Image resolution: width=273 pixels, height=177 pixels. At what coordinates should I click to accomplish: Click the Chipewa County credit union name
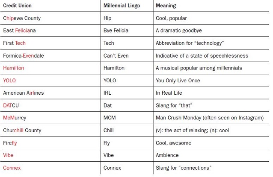pyautogui.click(x=22, y=18)
